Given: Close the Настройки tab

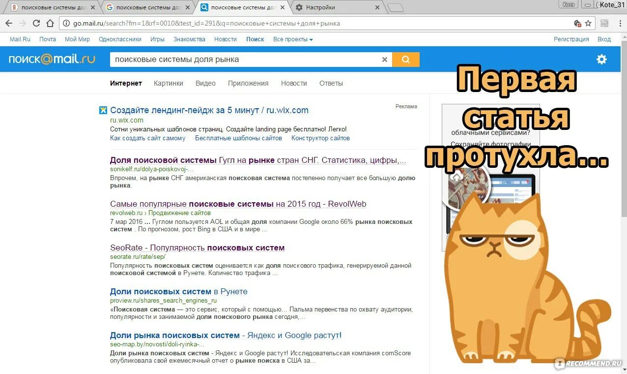Looking at the screenshot, I should point(377,7).
